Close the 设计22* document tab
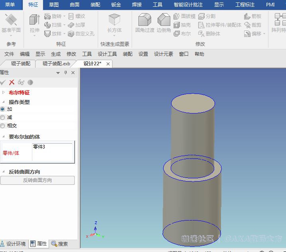Viewport: 286px width, 252px height. tap(108, 64)
